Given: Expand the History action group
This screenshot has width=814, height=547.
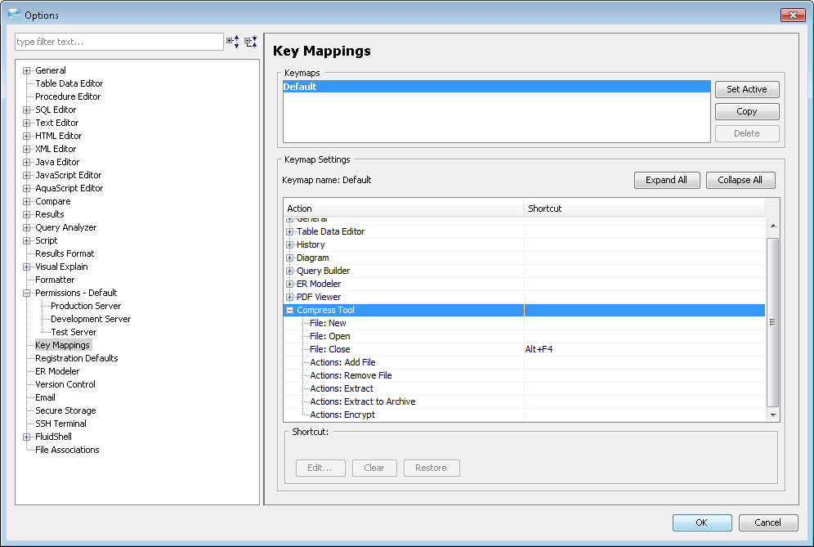Looking at the screenshot, I should (289, 244).
